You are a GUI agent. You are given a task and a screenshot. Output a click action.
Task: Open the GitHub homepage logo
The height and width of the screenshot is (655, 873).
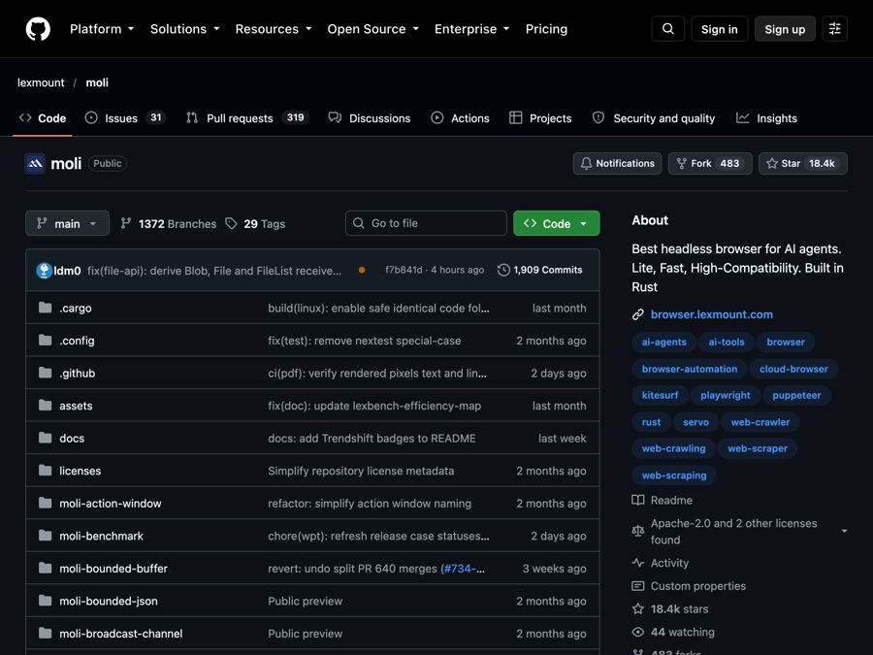click(38, 29)
